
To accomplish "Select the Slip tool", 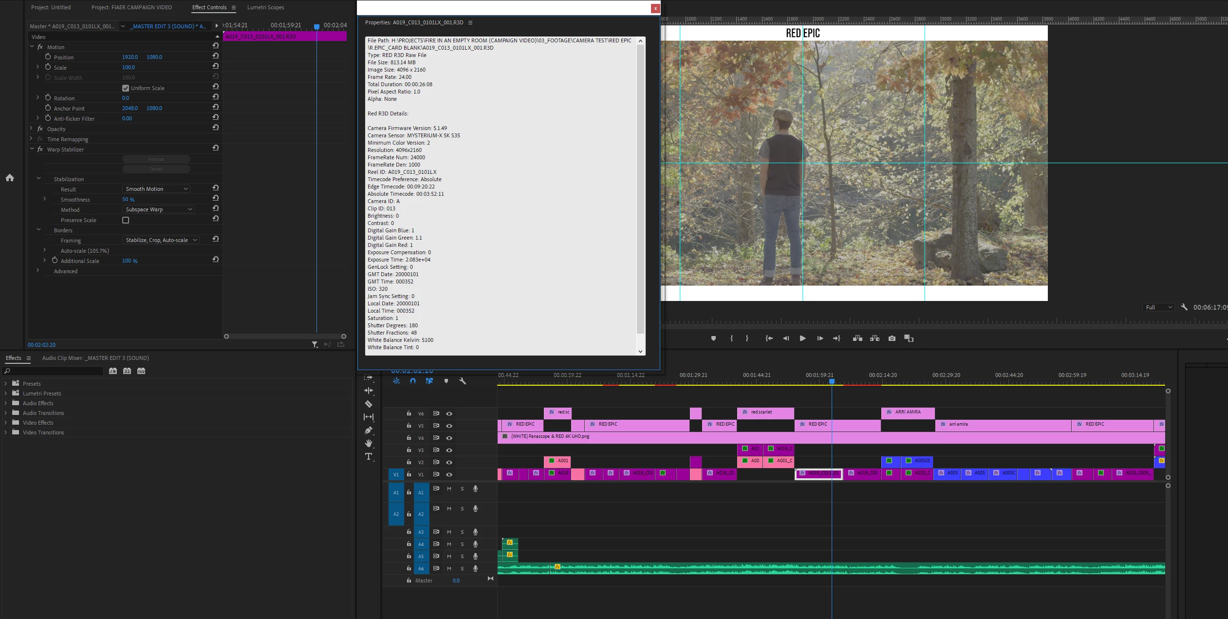I will pyautogui.click(x=369, y=417).
